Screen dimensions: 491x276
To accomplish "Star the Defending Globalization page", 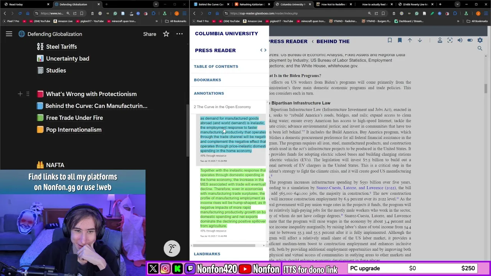I will coord(166,34).
